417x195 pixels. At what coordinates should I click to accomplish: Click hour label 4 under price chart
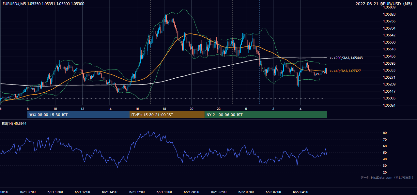pos(301,109)
